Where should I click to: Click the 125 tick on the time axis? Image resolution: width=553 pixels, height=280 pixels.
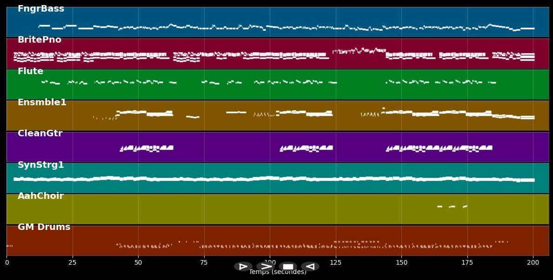(x=336, y=262)
